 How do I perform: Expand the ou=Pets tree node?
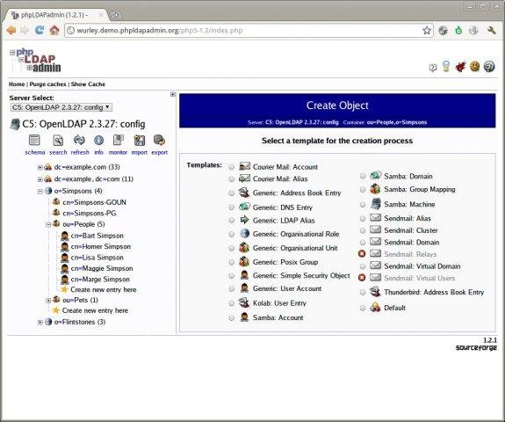(x=48, y=301)
